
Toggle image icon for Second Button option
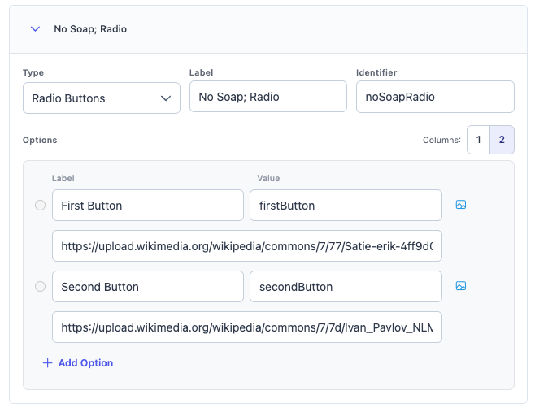461,285
